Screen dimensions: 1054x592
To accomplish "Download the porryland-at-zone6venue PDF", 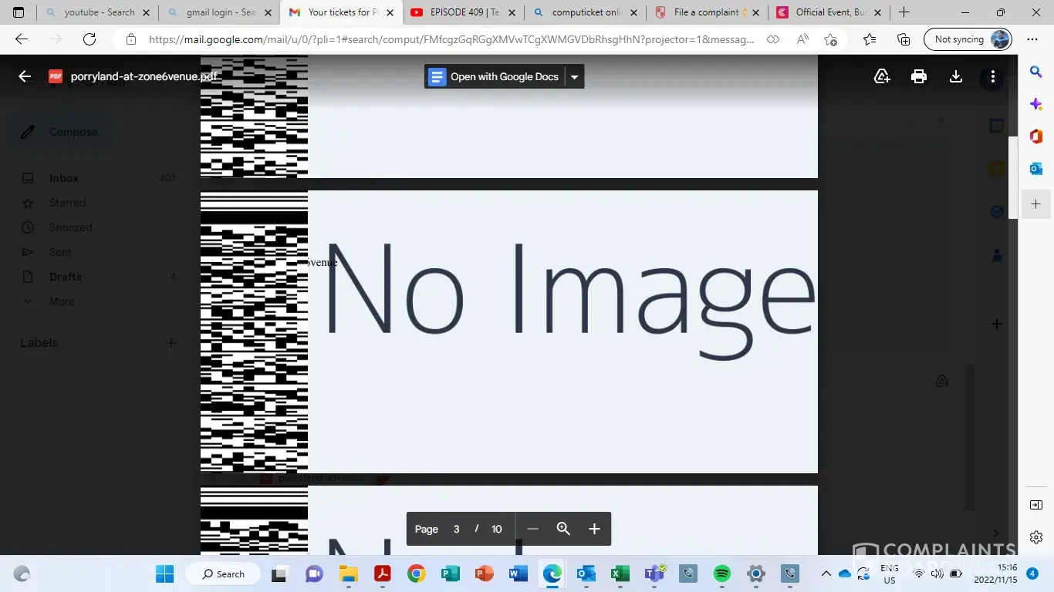I will [956, 76].
